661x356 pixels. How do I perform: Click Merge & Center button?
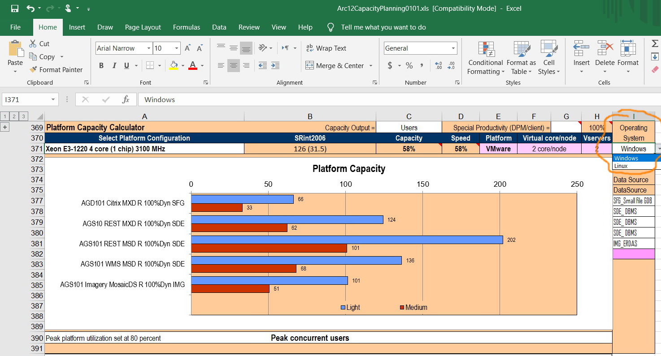[335, 65]
